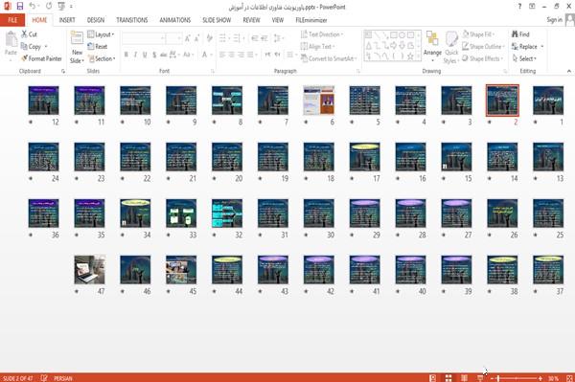Screen dimensions: 575x382
Task: Play animation star under slide 6
Action: click(x=306, y=122)
